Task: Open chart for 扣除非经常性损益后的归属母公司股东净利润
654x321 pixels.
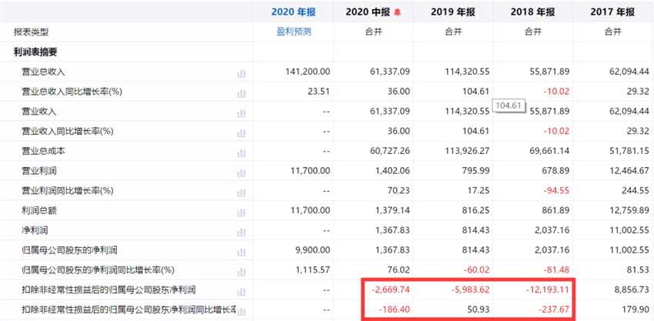Action: 241,290
